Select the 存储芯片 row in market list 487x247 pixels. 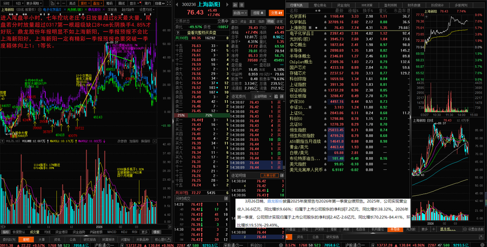point(348,73)
